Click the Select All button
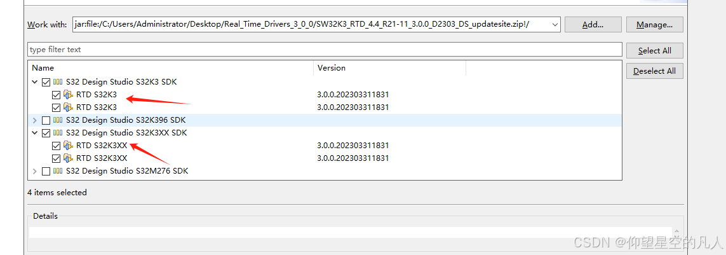Image resolution: width=726 pixels, height=255 pixels. pos(654,50)
